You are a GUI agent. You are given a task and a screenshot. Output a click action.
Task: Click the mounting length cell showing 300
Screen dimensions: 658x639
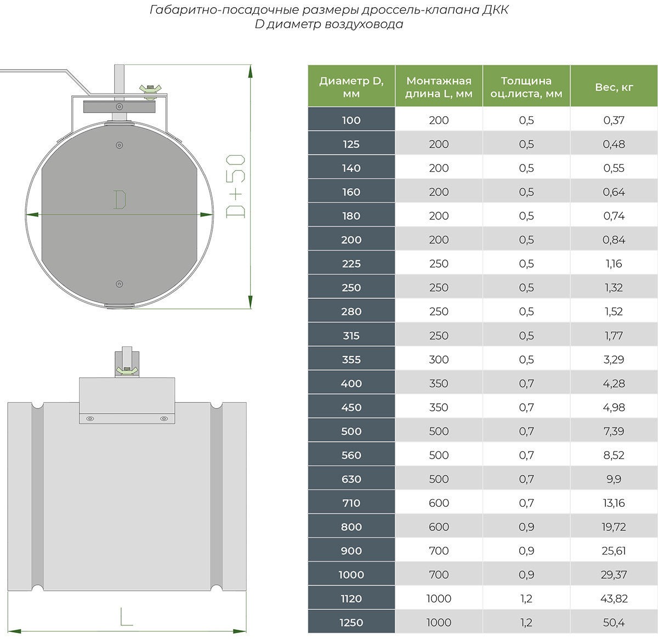[x=439, y=359]
